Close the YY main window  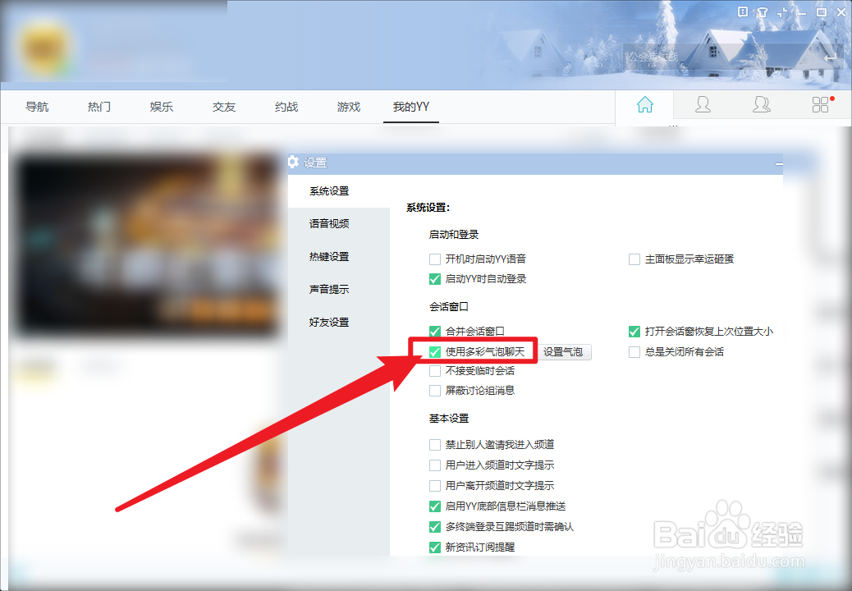[x=841, y=12]
